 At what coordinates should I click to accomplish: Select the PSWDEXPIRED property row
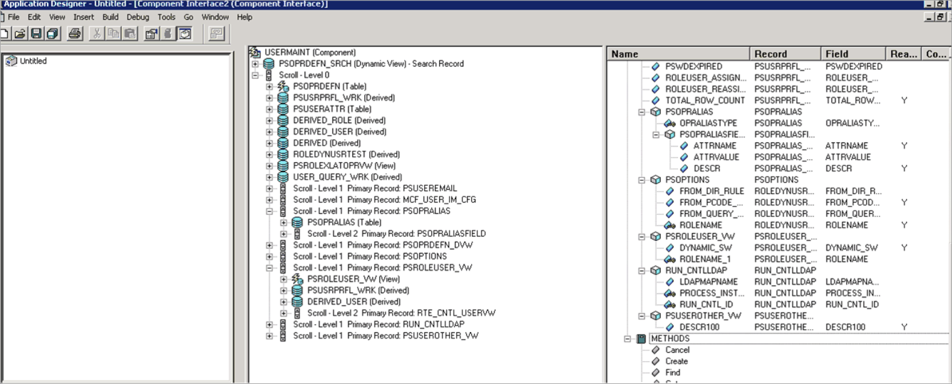coord(693,66)
